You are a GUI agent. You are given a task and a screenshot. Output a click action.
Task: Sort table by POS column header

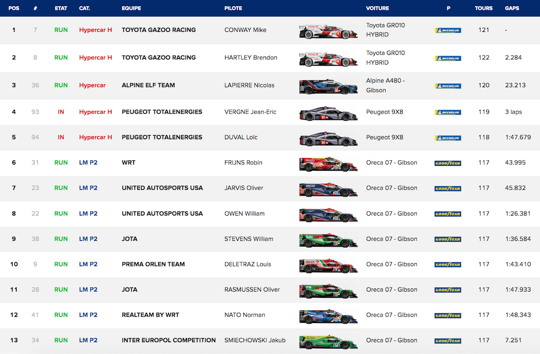[x=14, y=8]
